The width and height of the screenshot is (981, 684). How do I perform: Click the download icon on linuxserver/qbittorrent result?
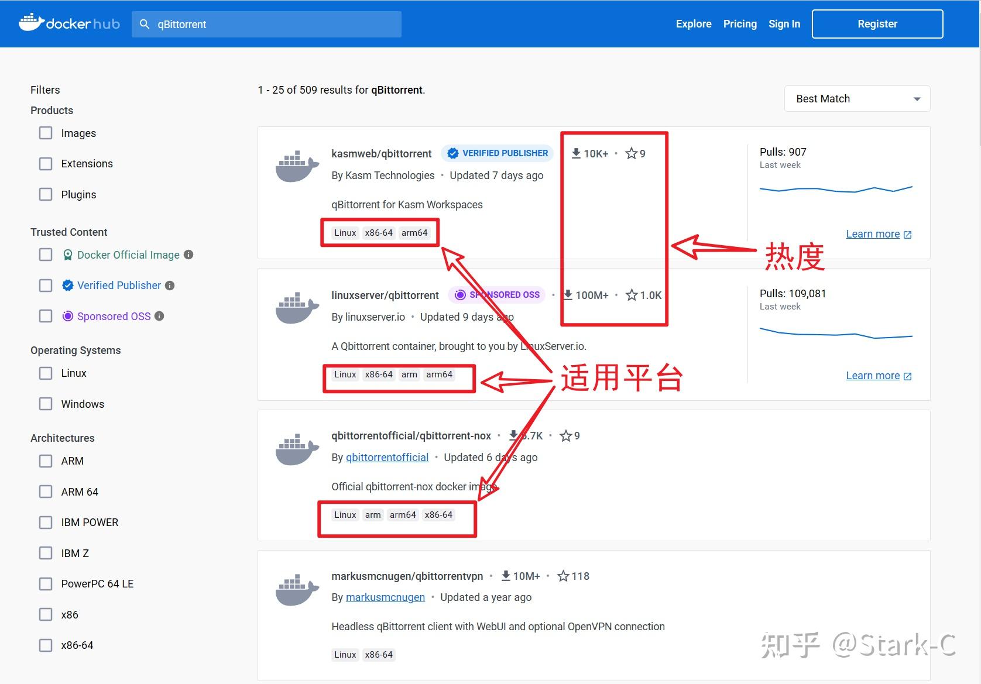click(567, 295)
